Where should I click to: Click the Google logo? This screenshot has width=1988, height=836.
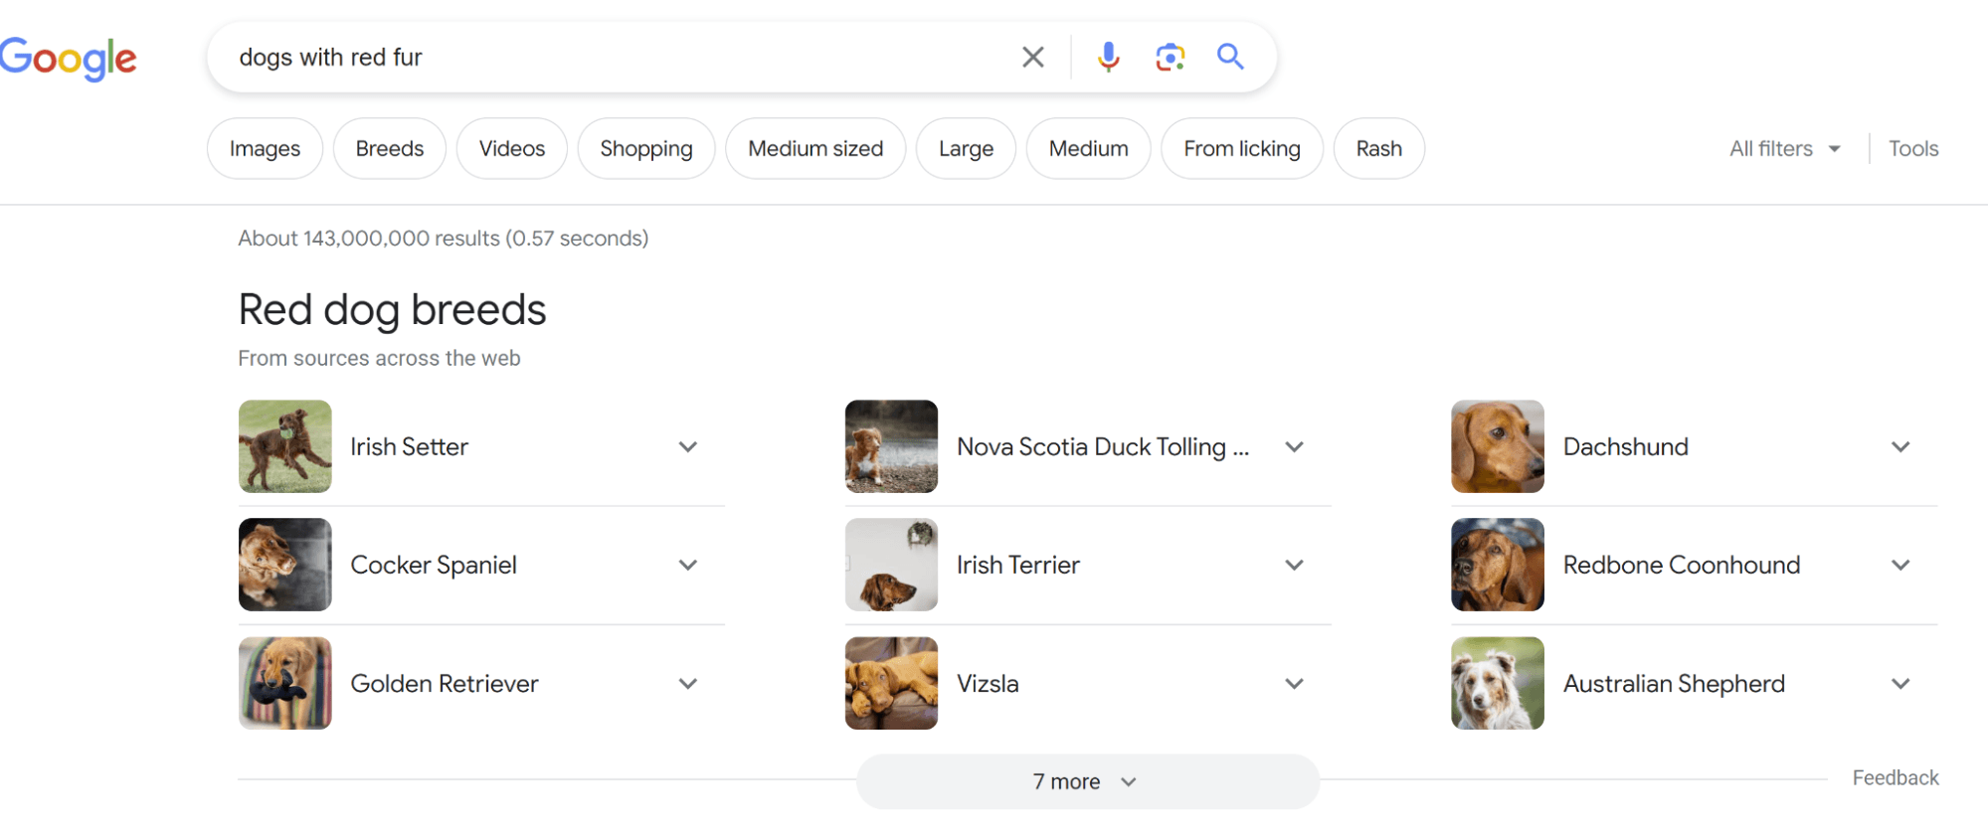pyautogui.click(x=68, y=58)
